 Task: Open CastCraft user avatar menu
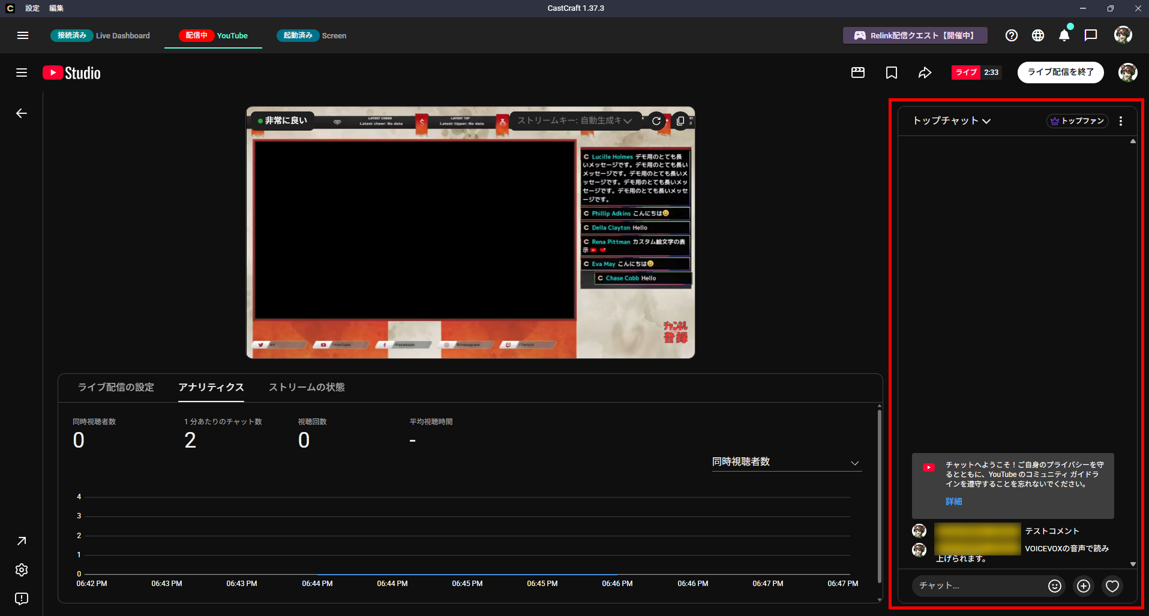(1123, 35)
